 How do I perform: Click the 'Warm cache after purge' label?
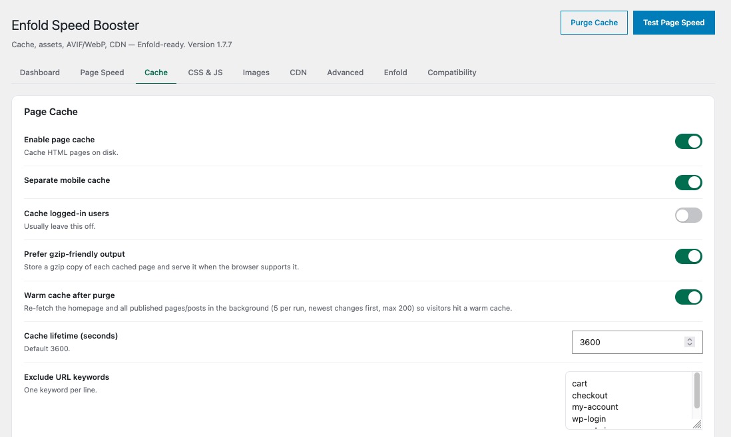click(69, 295)
